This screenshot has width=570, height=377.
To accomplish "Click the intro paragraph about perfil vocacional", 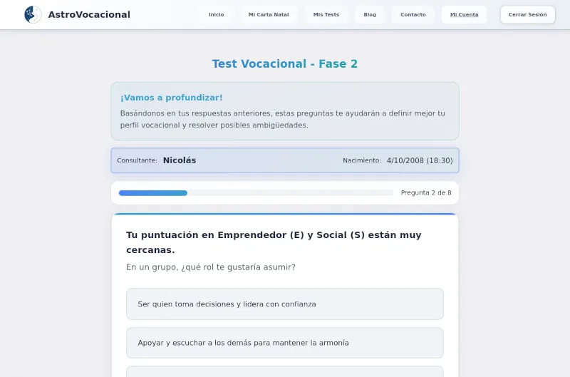I will click(x=283, y=119).
